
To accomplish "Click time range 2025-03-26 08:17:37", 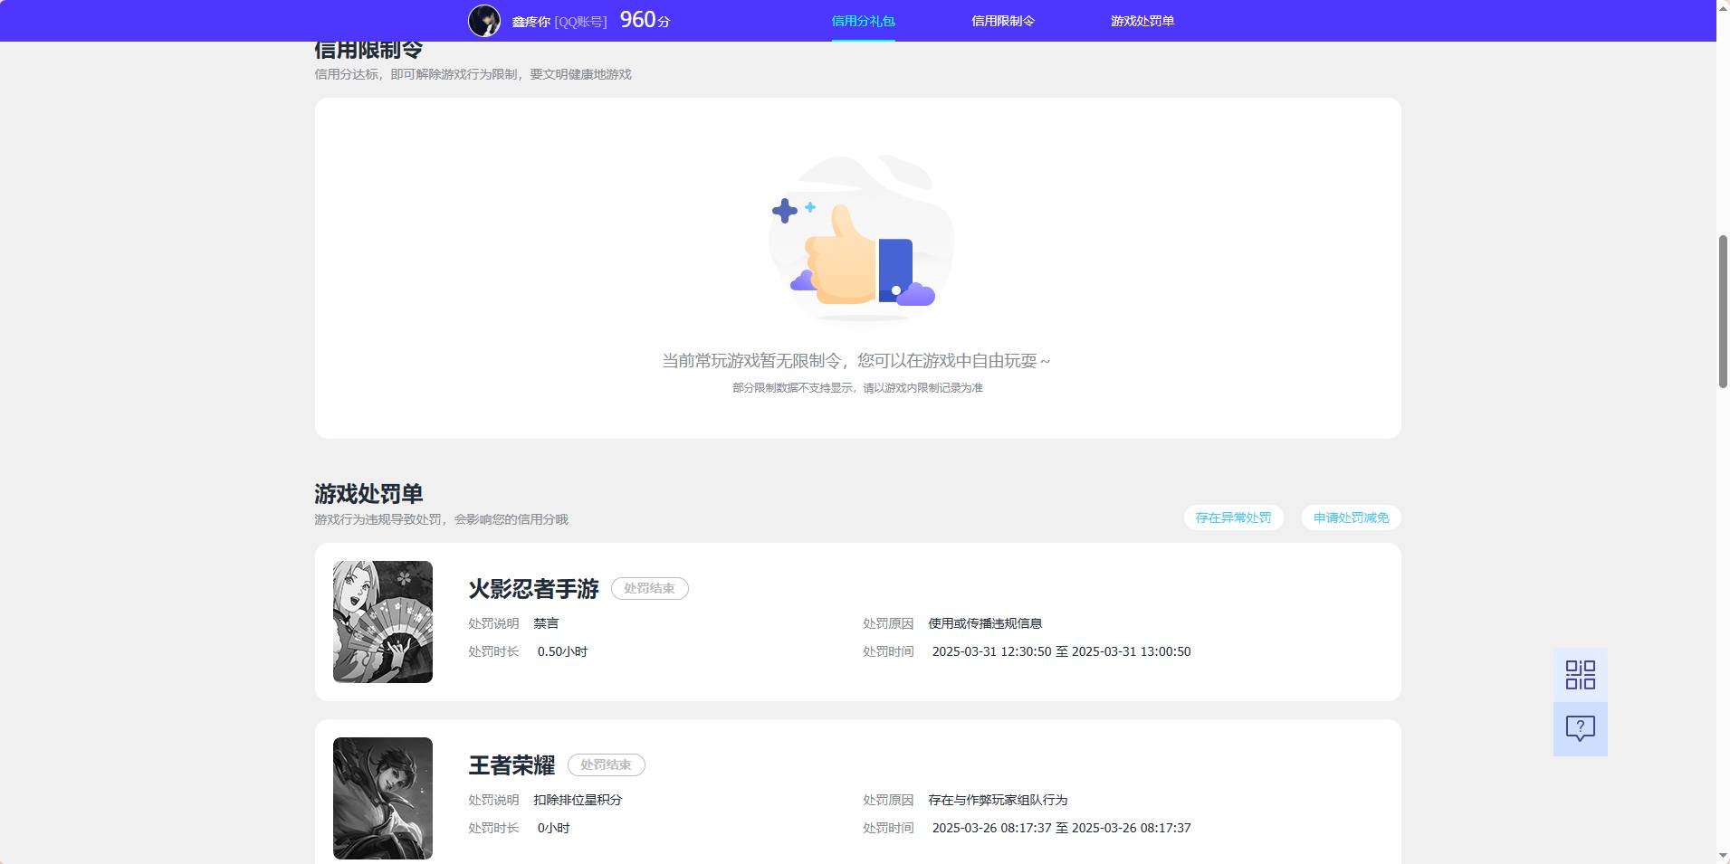I will [1061, 828].
